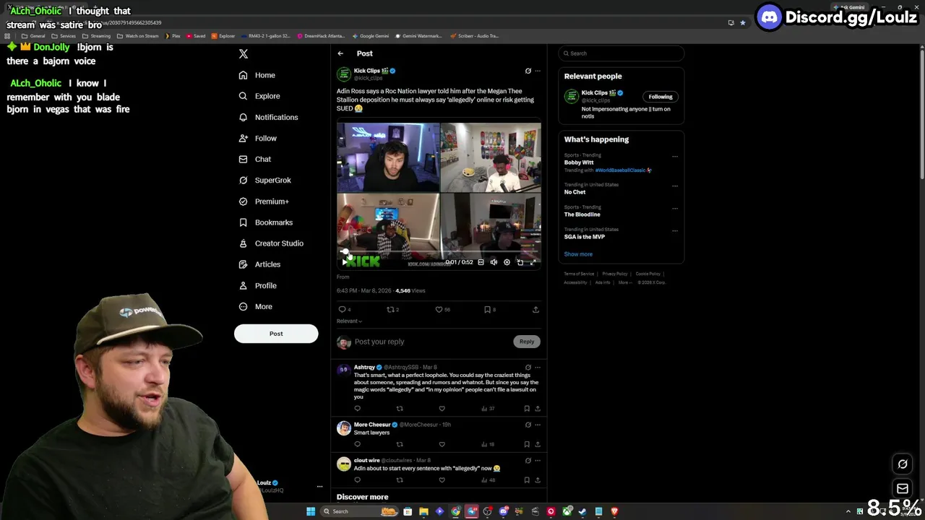Play the Adin Ross video

coord(343,262)
